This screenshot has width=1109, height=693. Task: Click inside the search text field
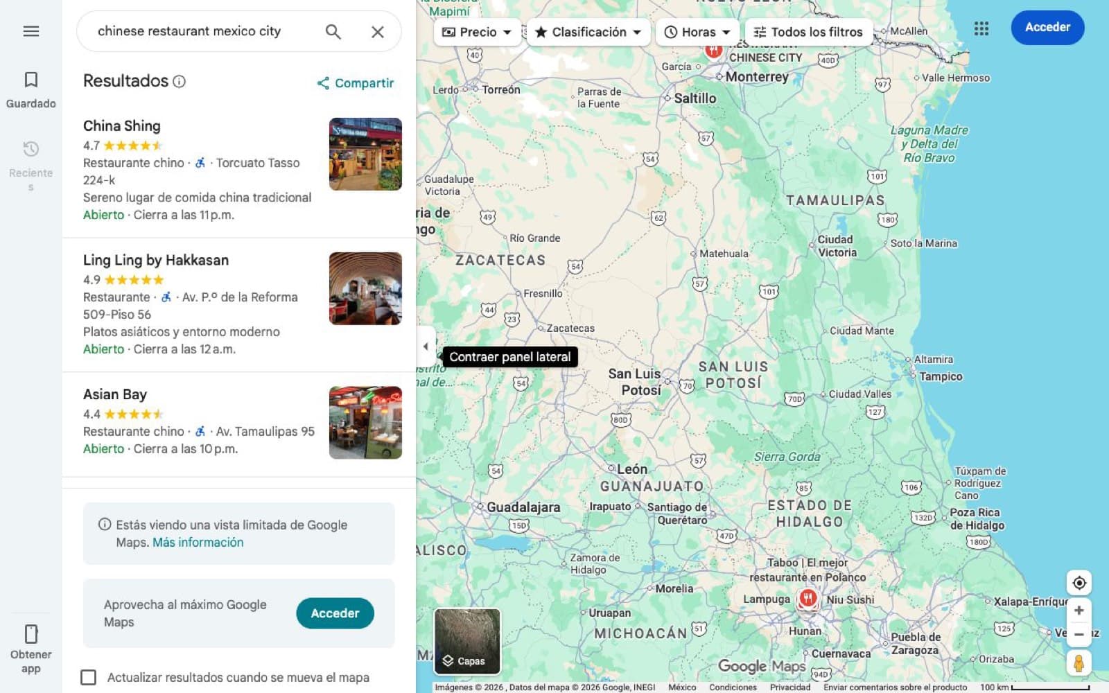coord(204,31)
